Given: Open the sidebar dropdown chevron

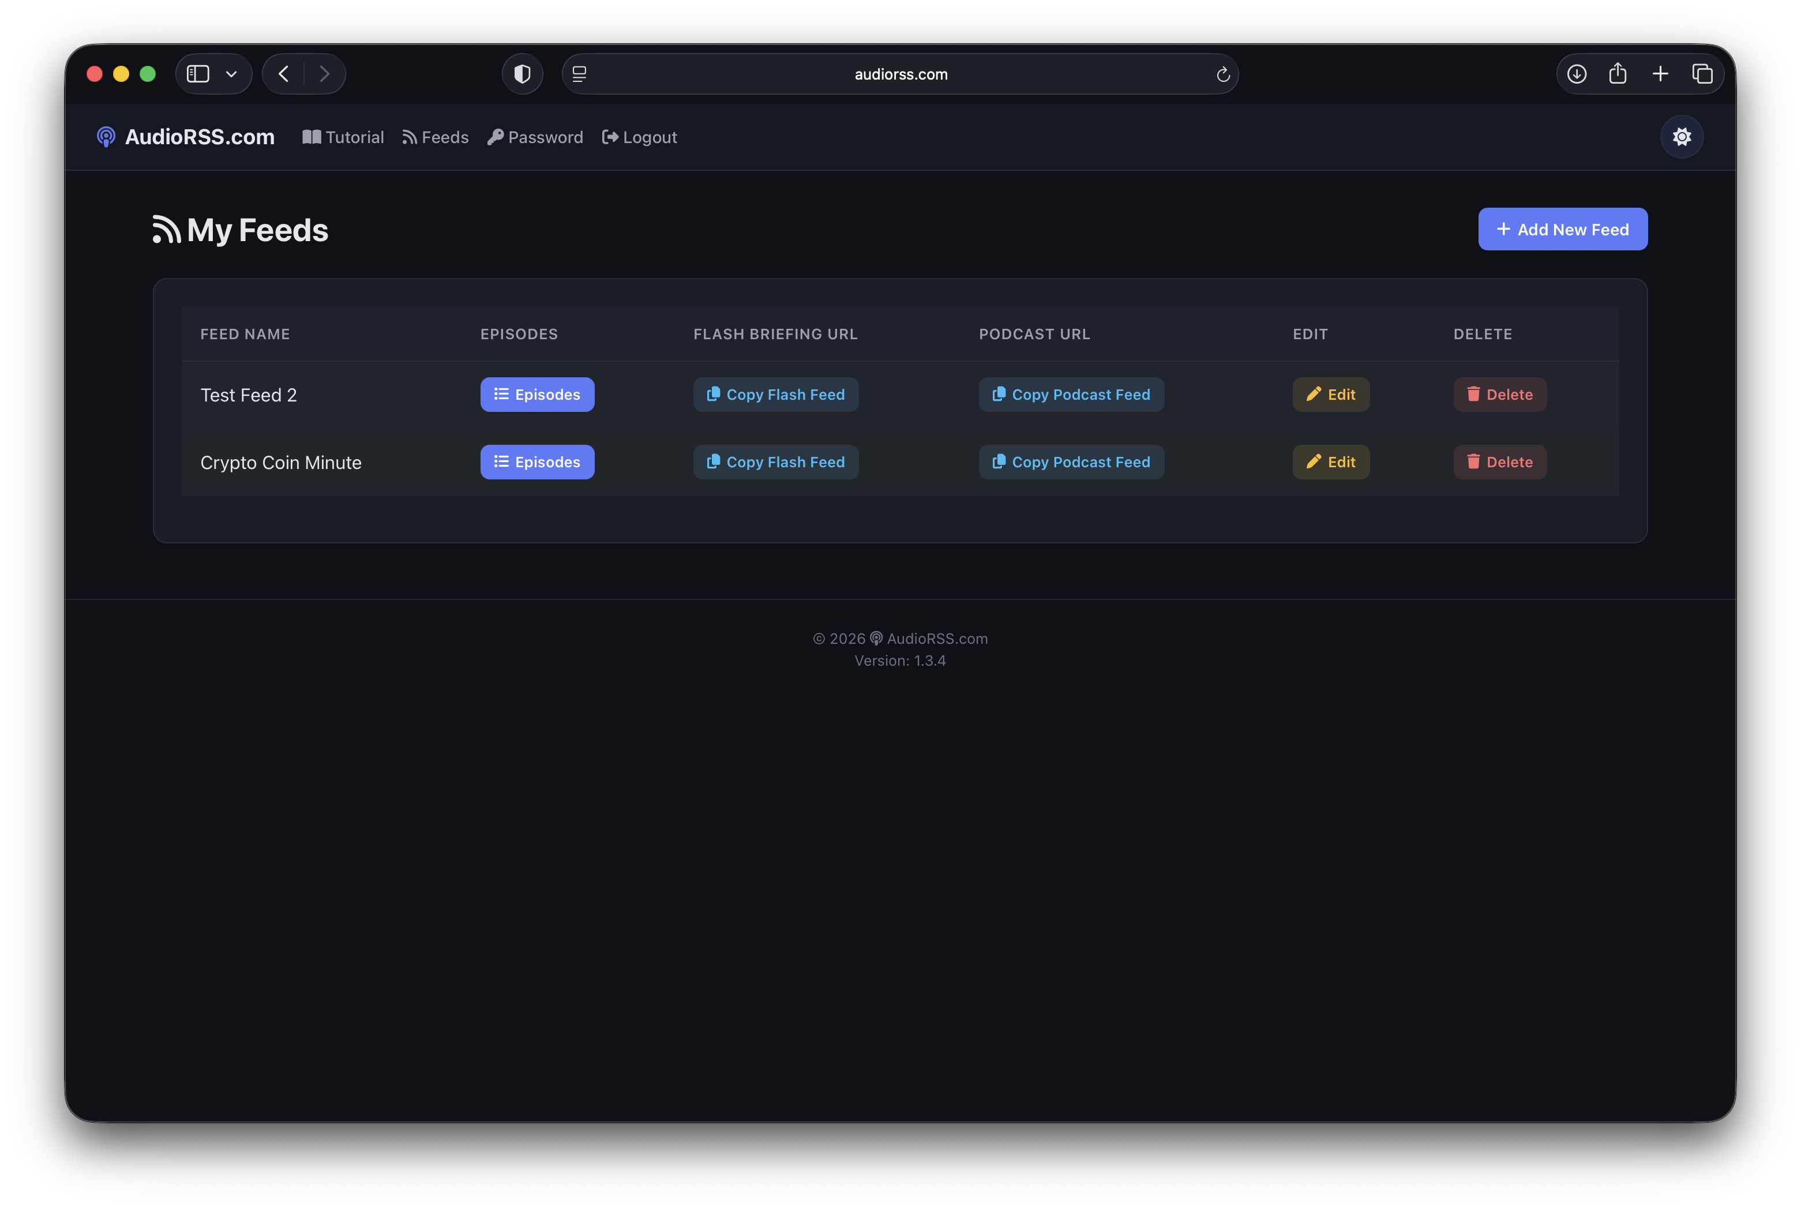Looking at the screenshot, I should coord(232,73).
